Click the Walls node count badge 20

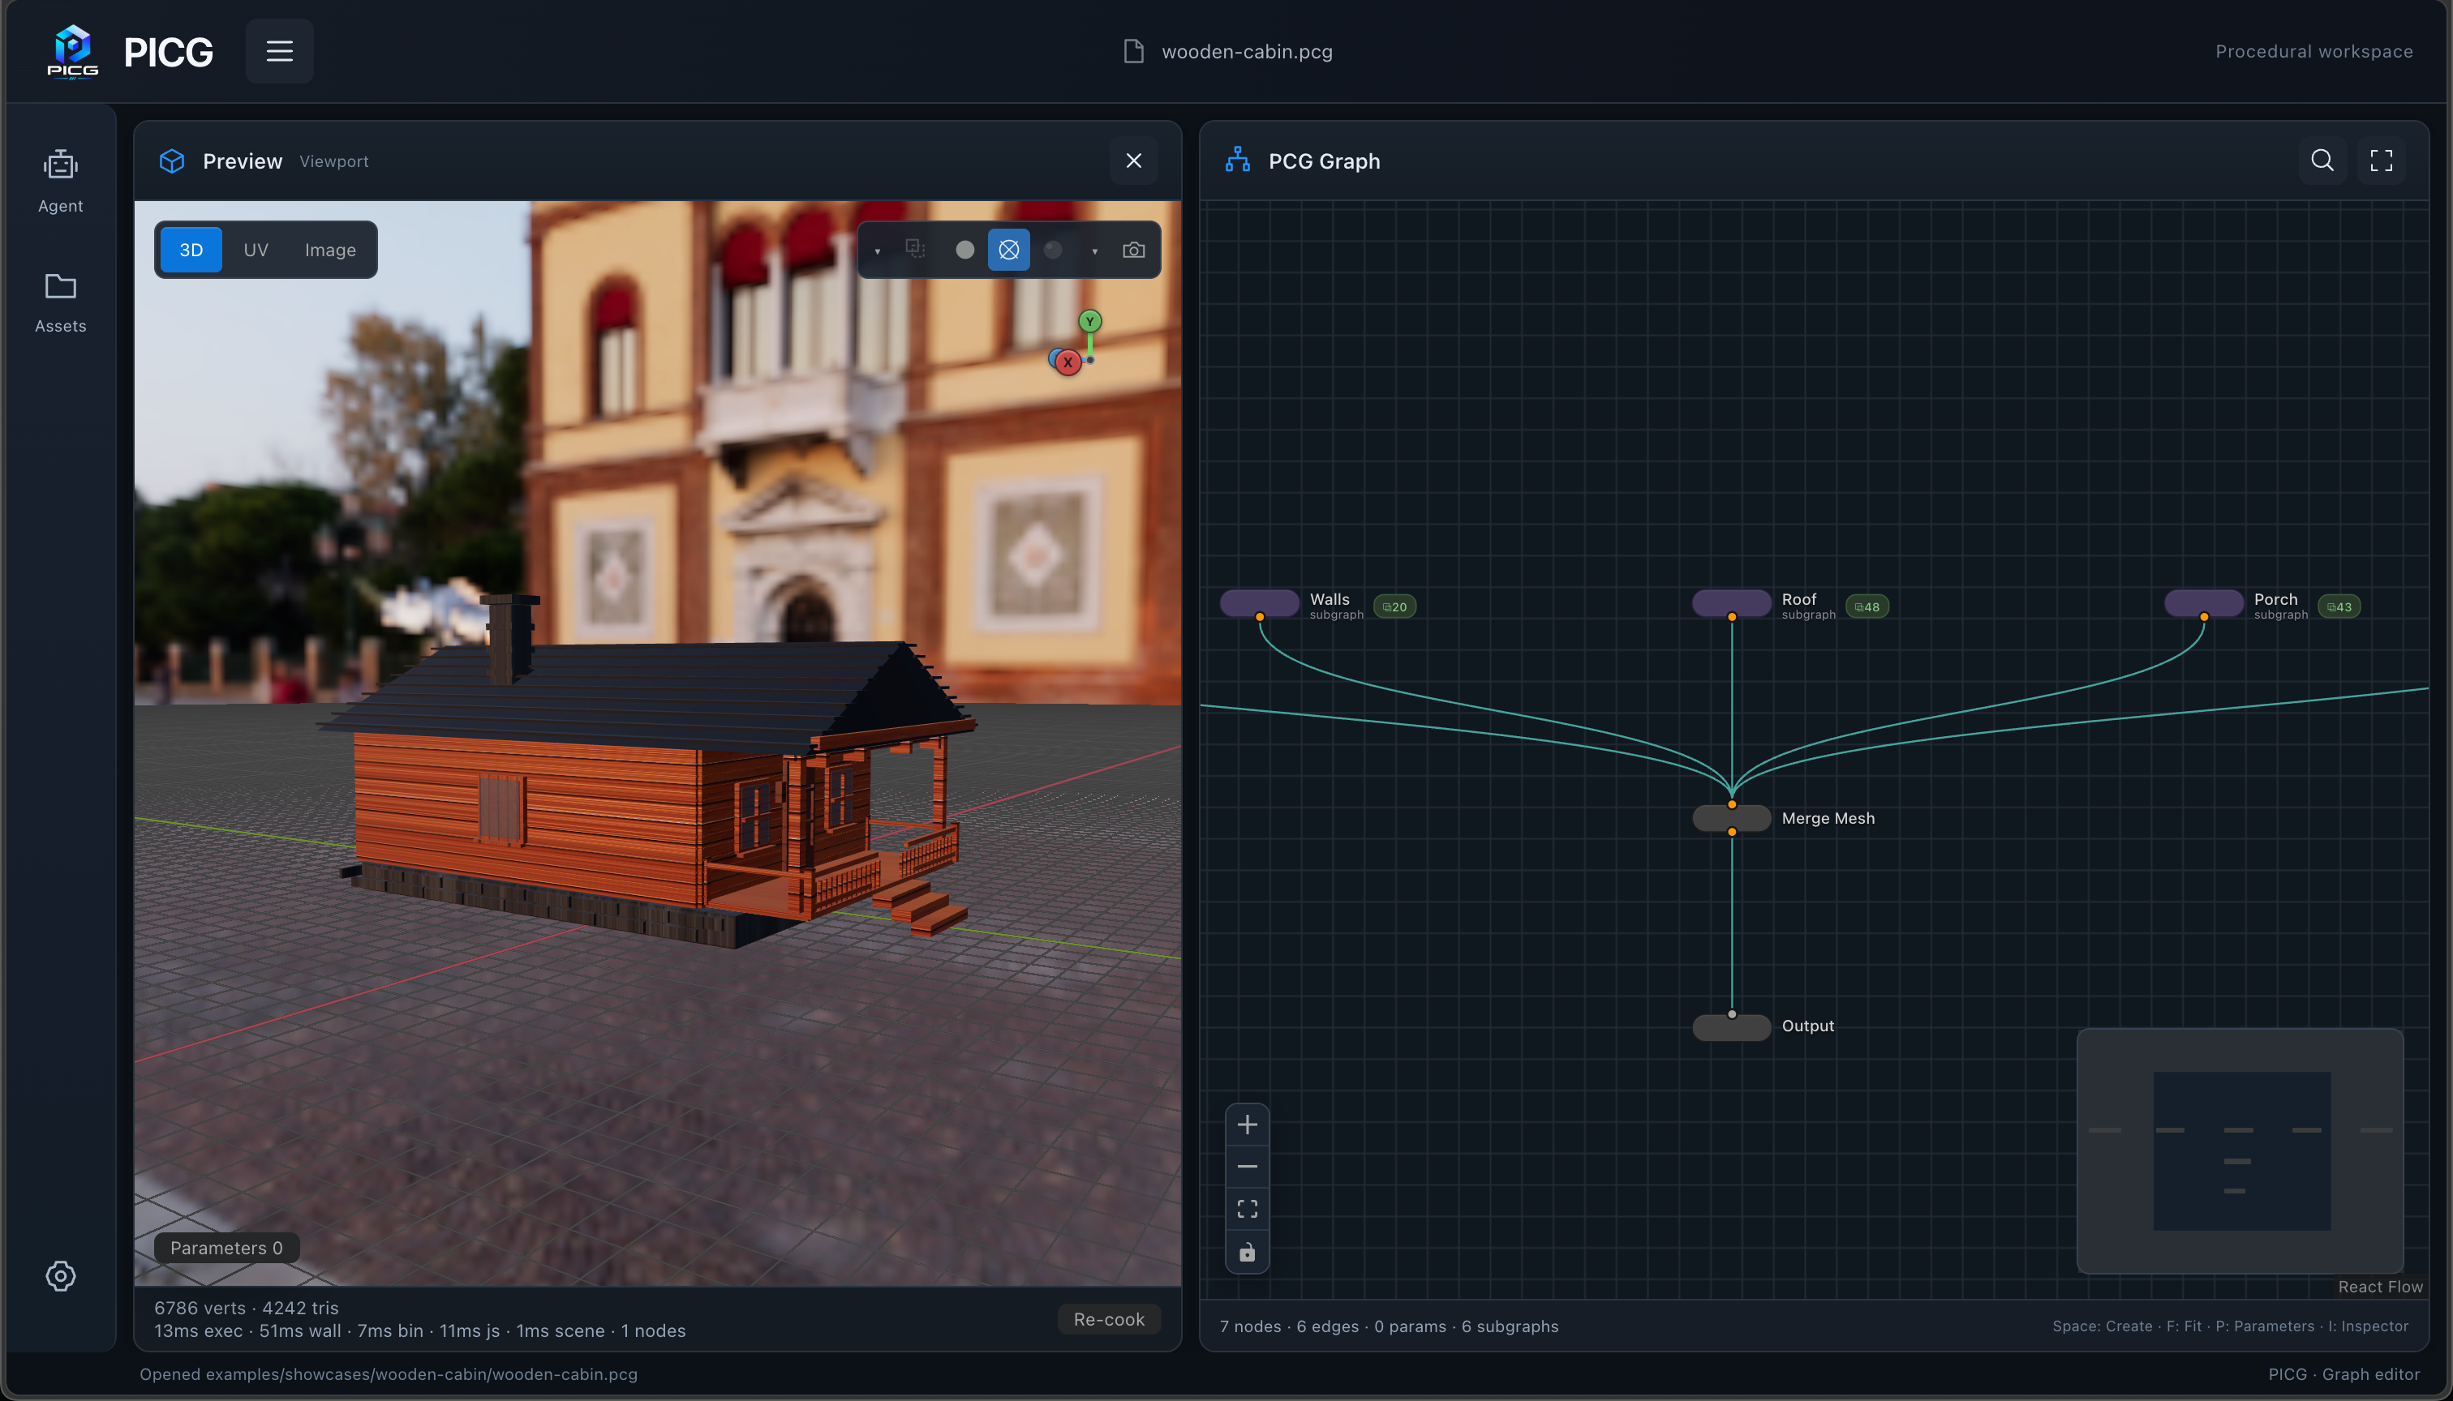tap(1394, 607)
